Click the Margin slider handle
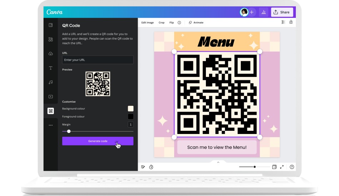 coord(69,131)
